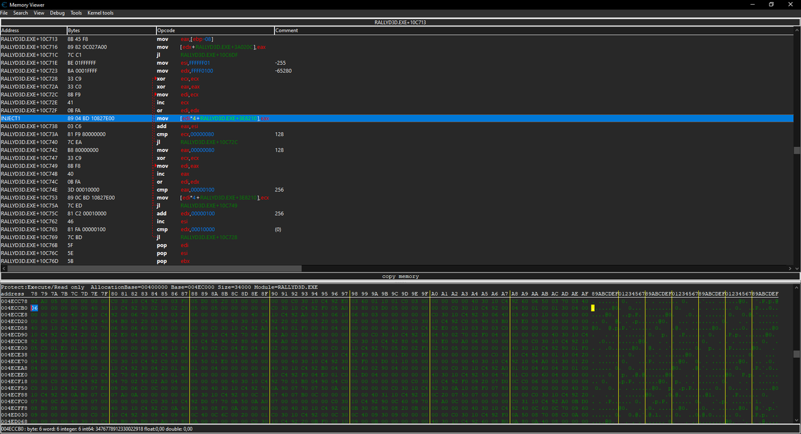This screenshot has height=434, width=801.
Task: Select the inc ecx row at RALLYD3D.EXE+10C72E
Action: click(396, 103)
